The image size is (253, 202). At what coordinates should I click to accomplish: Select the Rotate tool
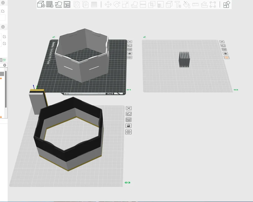point(117,5)
